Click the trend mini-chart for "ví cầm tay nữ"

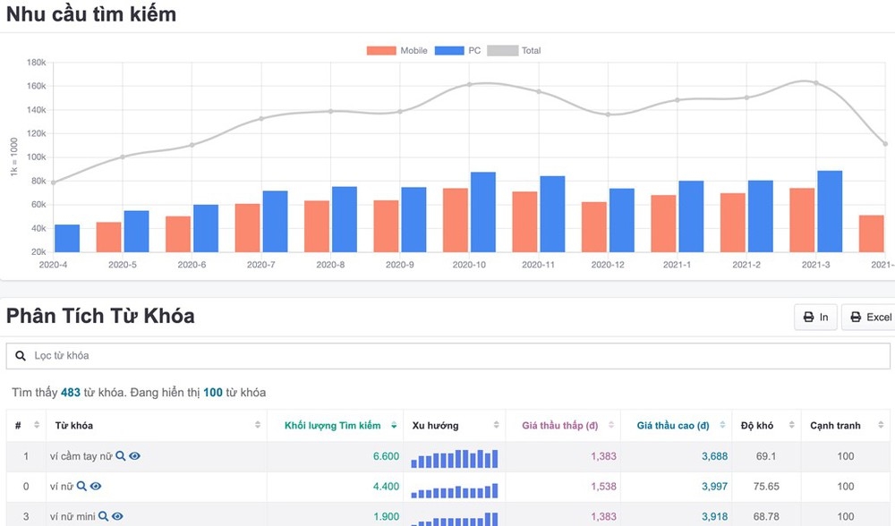(454, 456)
